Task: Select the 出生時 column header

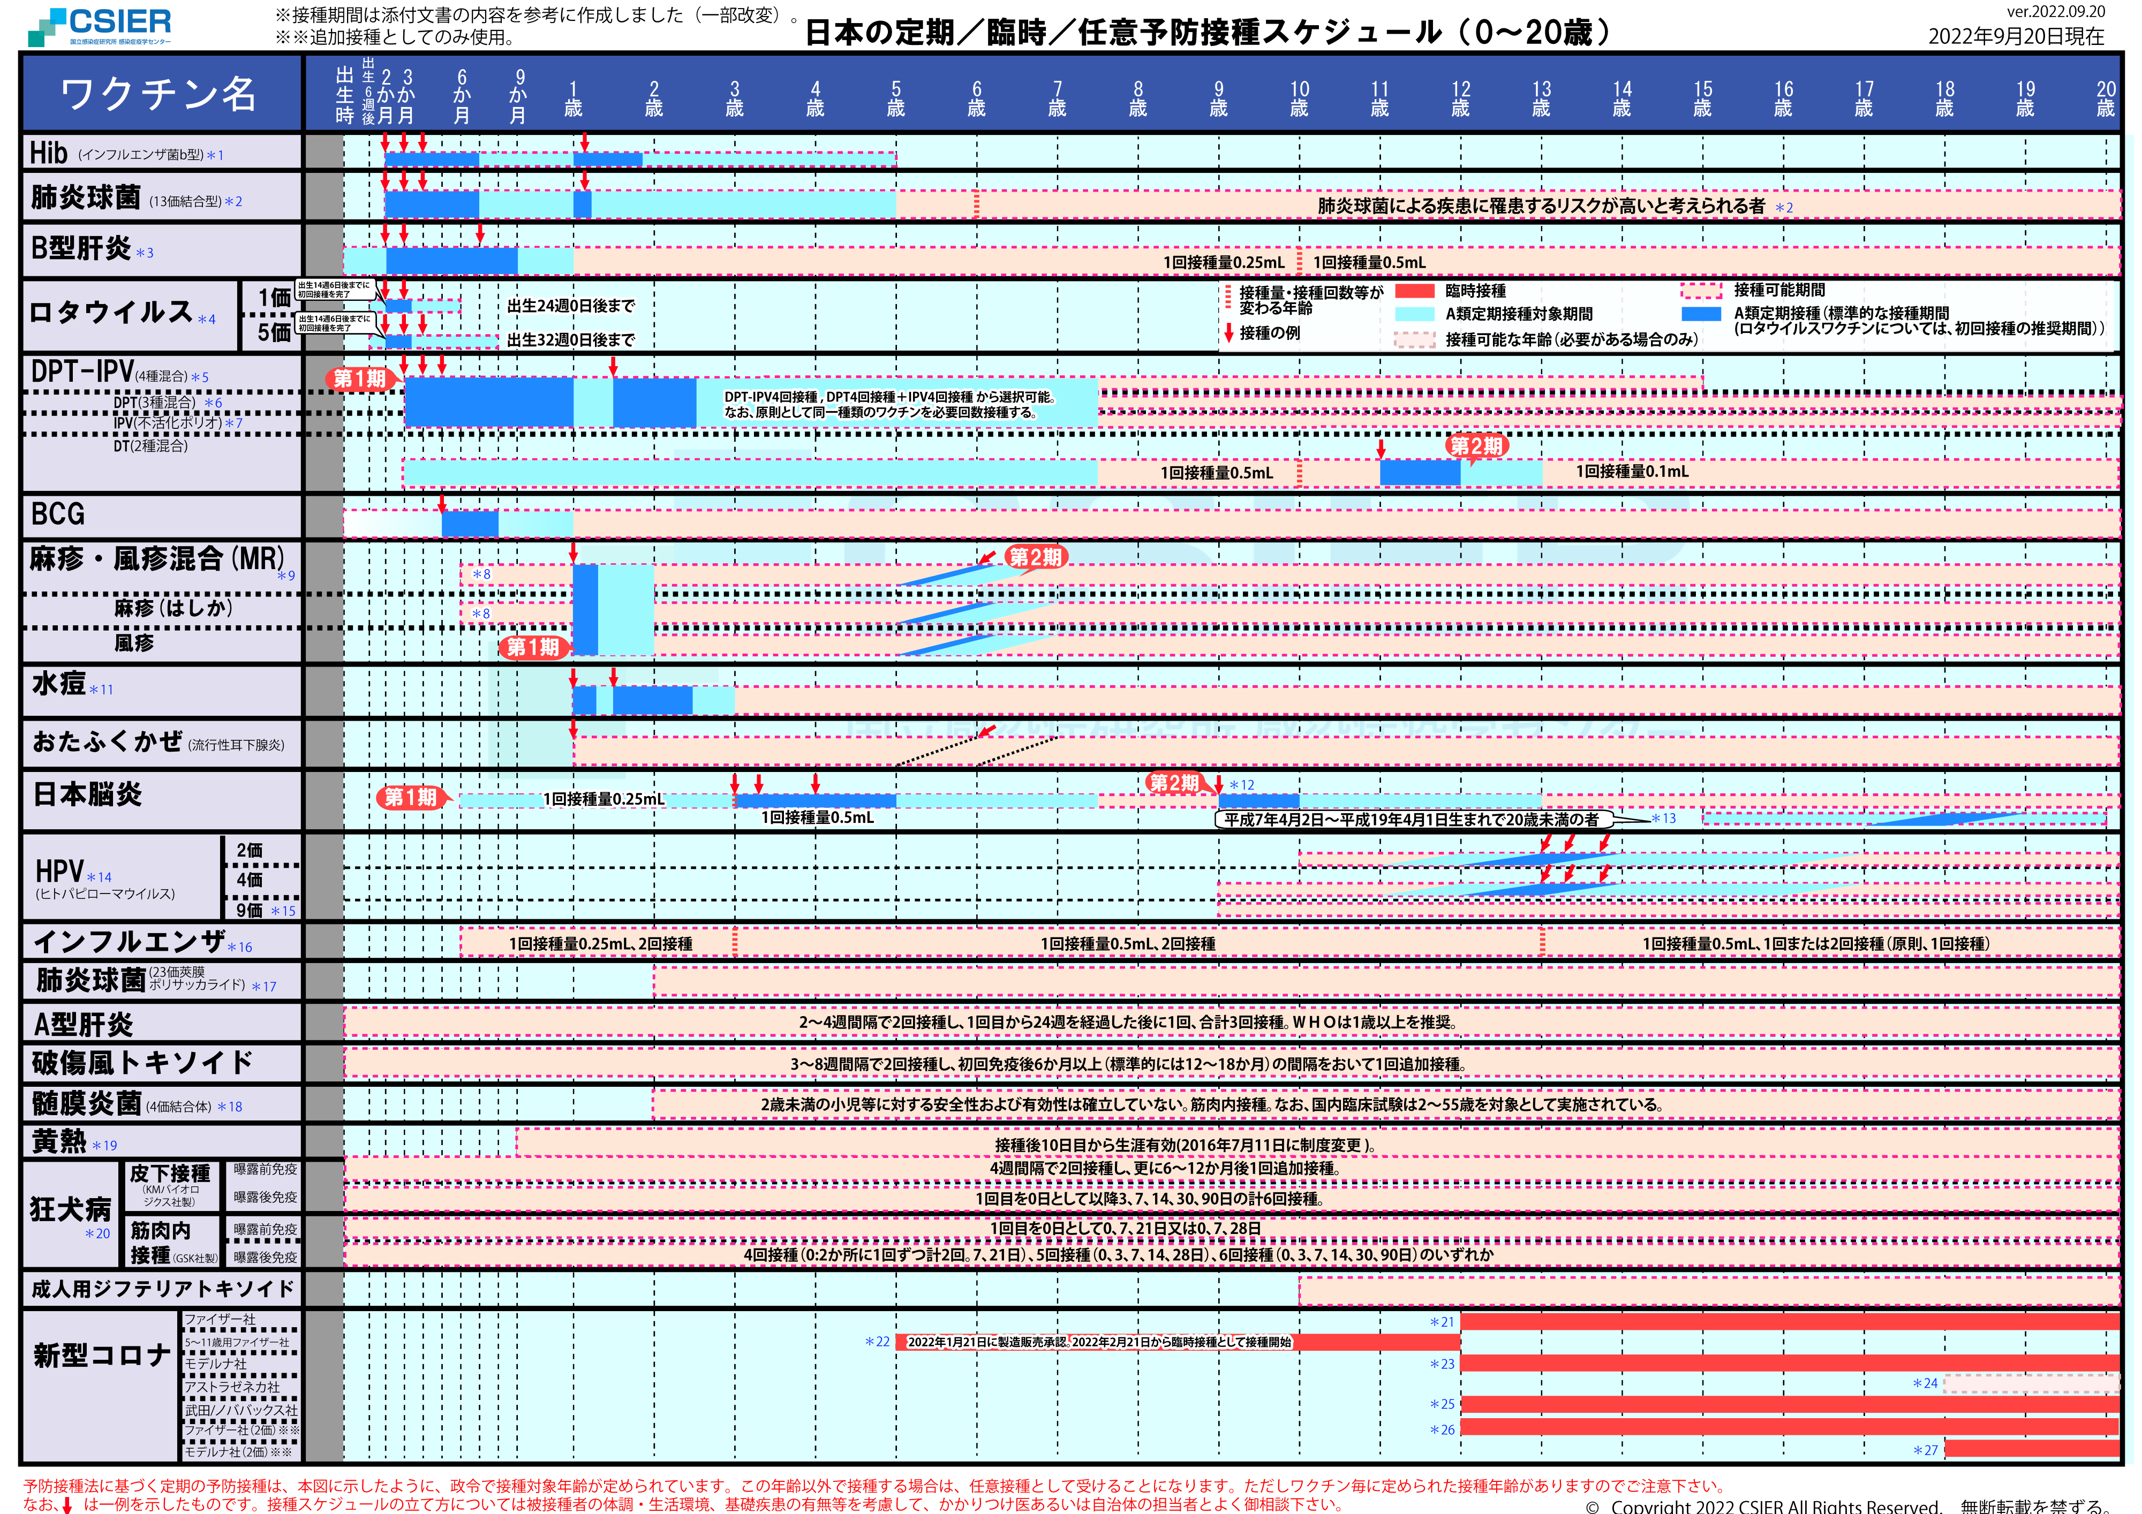Action: tap(344, 95)
